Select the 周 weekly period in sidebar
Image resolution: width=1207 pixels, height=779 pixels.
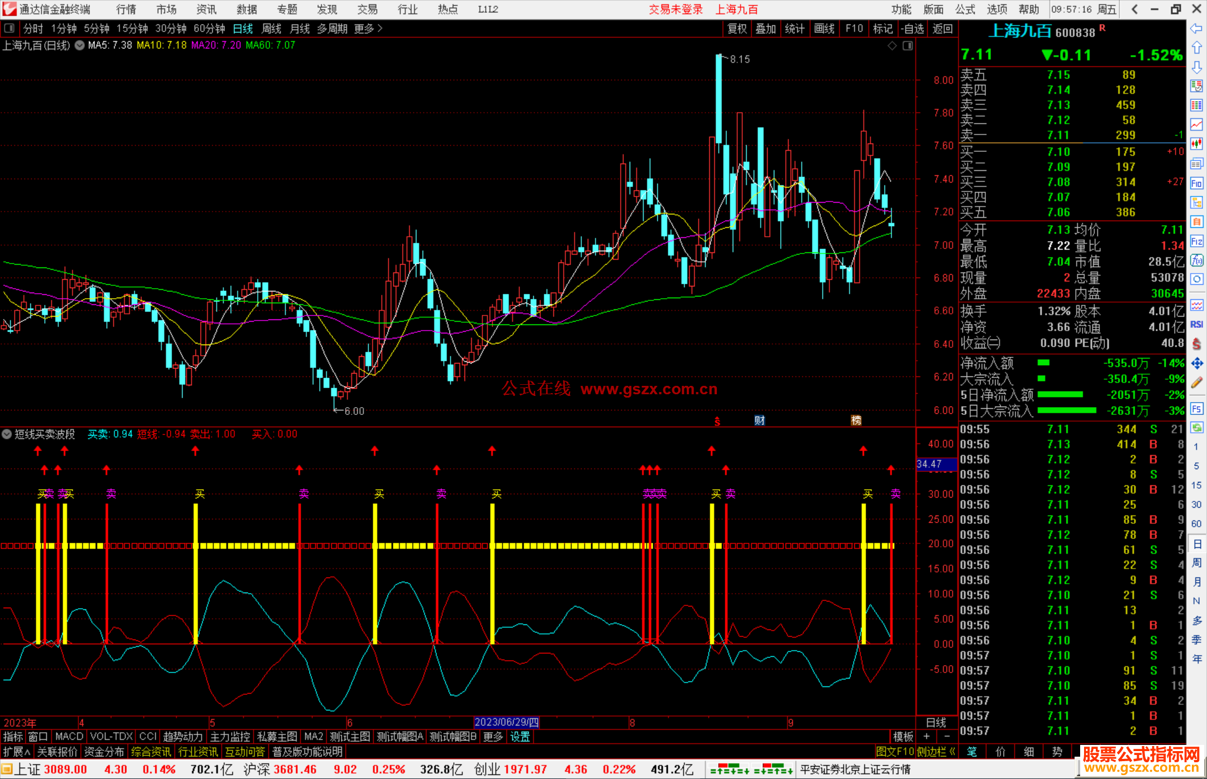[1196, 563]
